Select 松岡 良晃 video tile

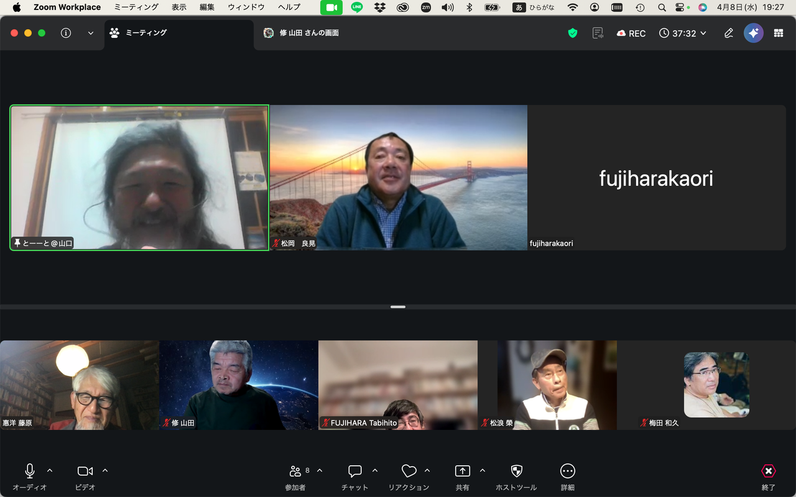pos(399,178)
